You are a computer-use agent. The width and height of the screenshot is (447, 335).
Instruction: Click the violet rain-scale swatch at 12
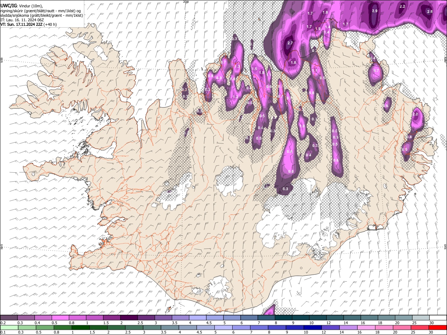(330, 327)
